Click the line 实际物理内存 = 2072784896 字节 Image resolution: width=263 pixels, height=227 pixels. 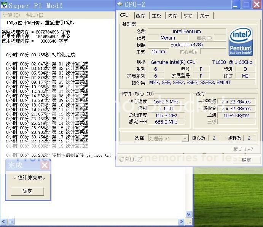click(36, 32)
